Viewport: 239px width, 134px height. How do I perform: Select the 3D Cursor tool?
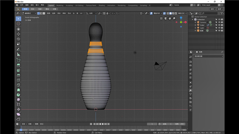[19, 24]
